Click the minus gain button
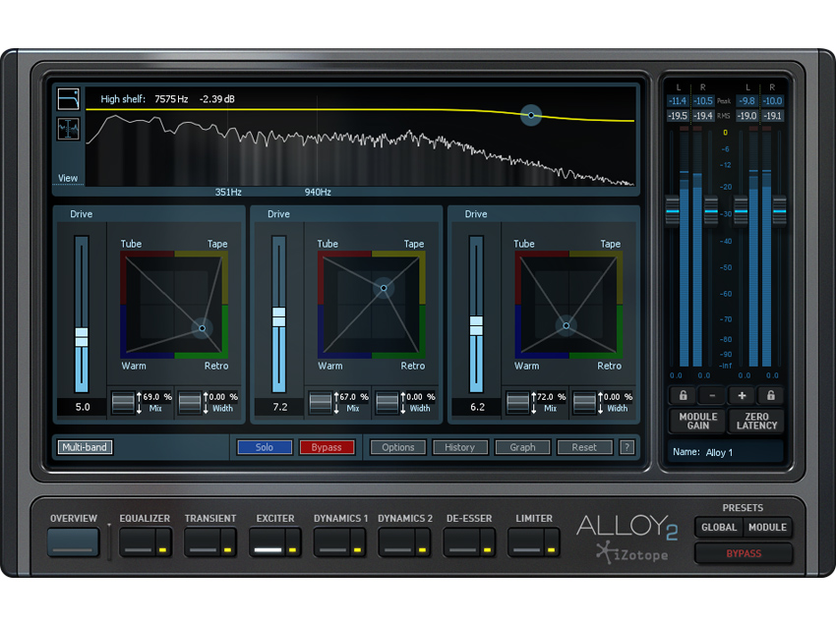 [712, 395]
